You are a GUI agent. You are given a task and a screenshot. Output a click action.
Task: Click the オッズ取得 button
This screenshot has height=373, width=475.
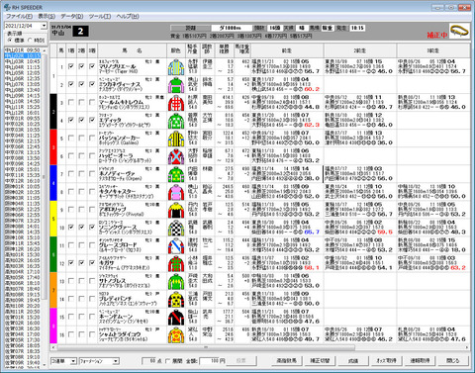pos(386,361)
